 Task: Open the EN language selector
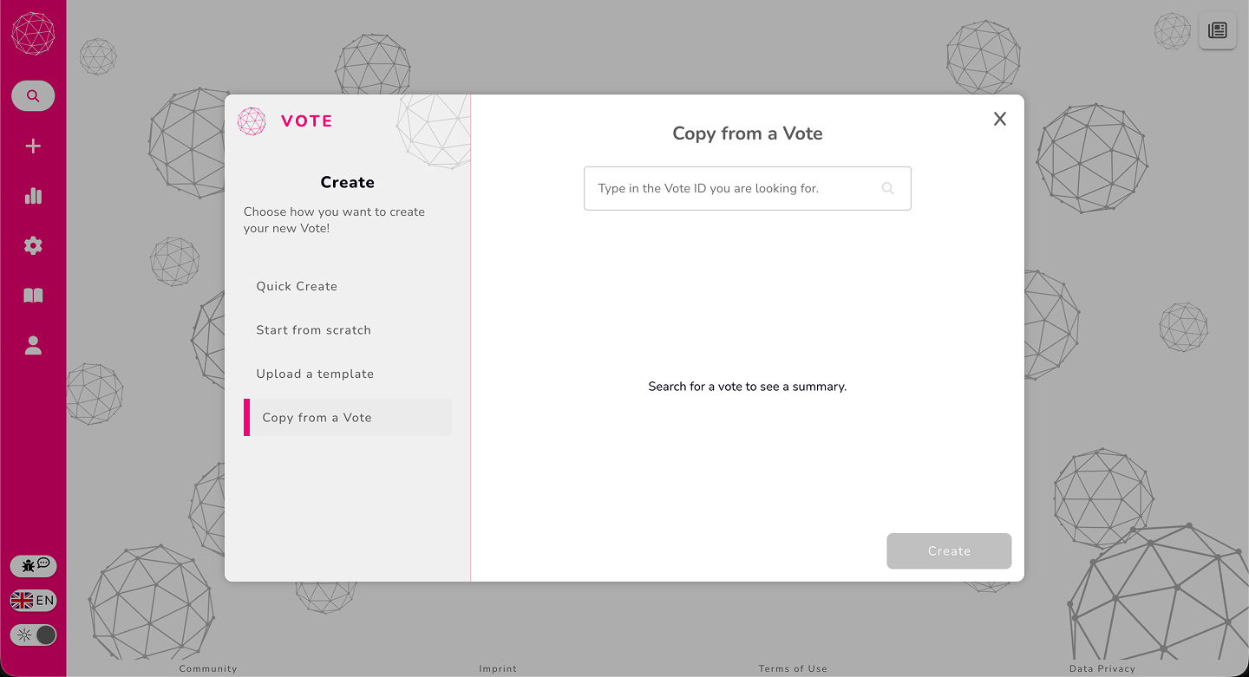pos(33,600)
